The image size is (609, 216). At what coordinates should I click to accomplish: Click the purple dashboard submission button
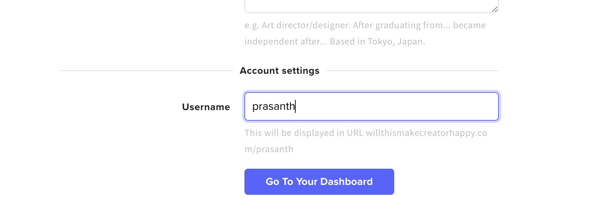click(x=319, y=181)
